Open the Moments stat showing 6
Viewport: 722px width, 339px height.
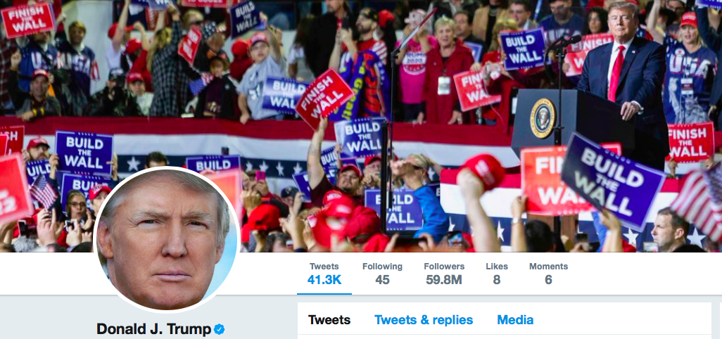coord(548,273)
